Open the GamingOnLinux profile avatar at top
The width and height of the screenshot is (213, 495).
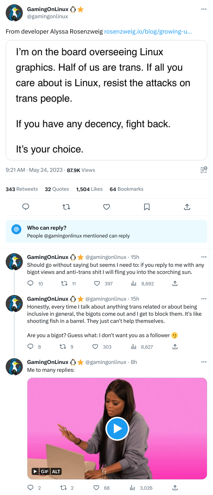(14, 13)
